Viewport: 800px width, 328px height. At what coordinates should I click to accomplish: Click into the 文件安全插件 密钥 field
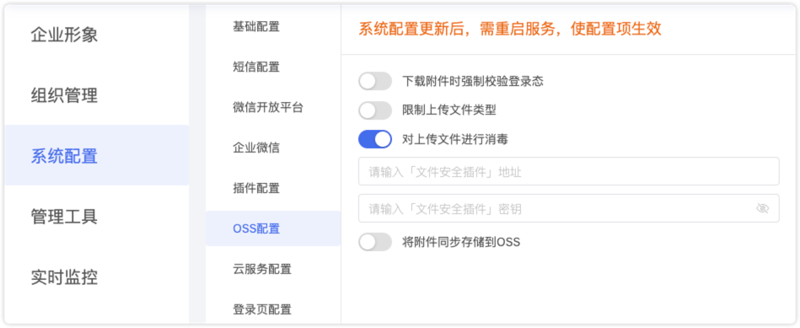568,208
